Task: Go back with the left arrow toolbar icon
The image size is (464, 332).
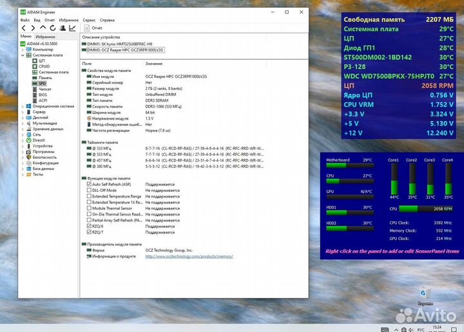Action: (x=24, y=28)
